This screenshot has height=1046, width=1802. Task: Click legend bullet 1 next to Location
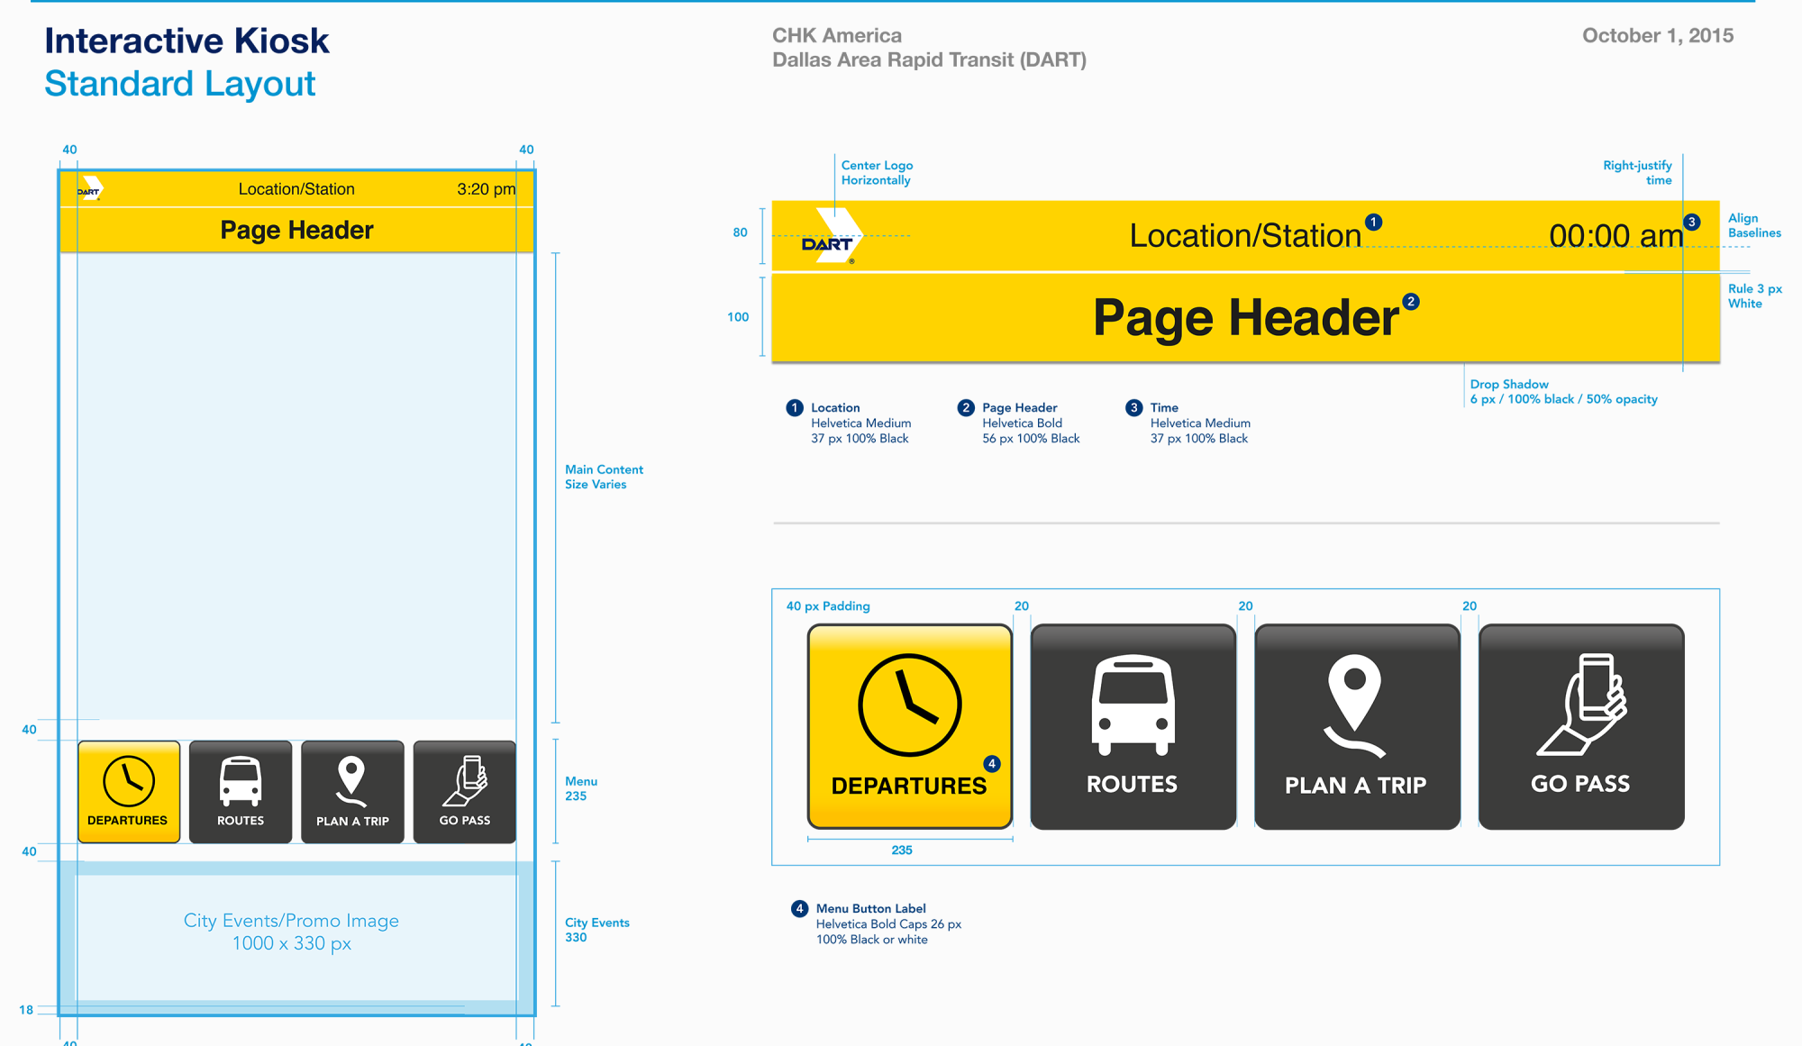point(795,408)
